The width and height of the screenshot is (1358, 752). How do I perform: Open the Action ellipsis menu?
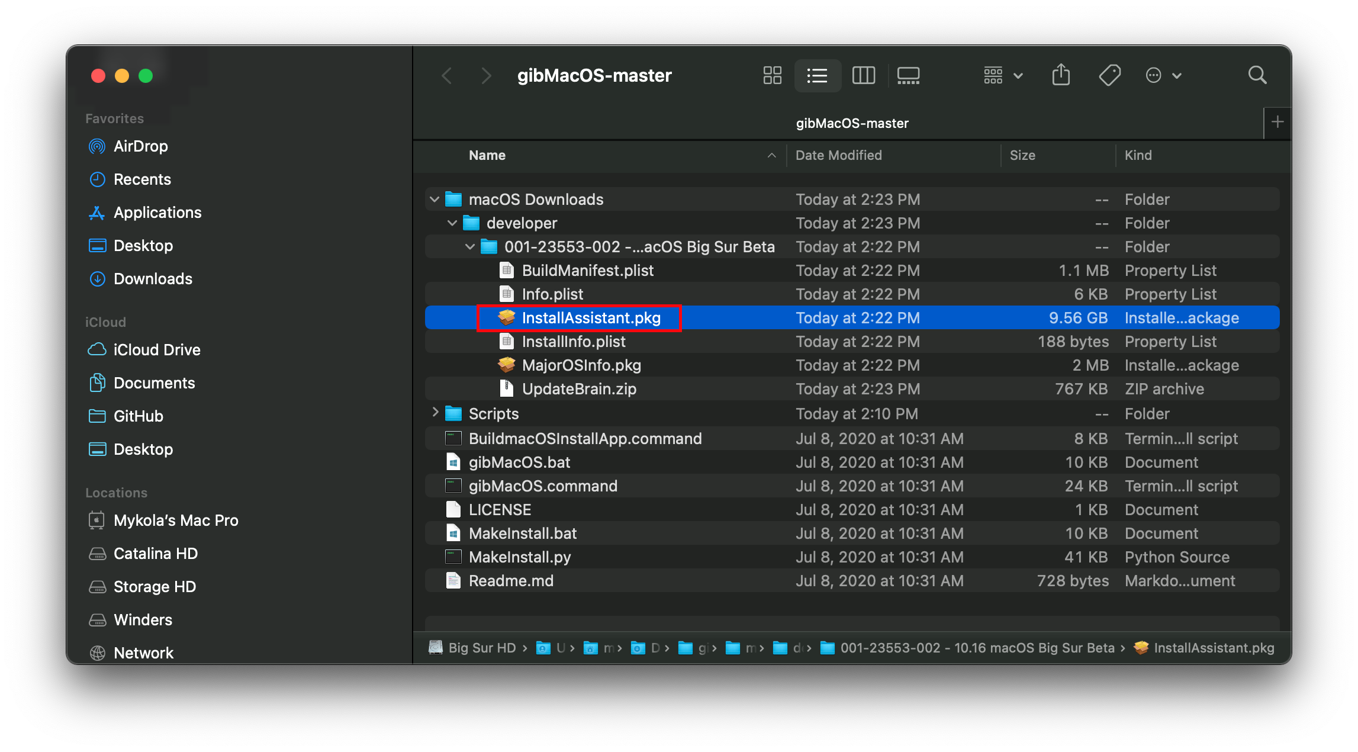1163,76
